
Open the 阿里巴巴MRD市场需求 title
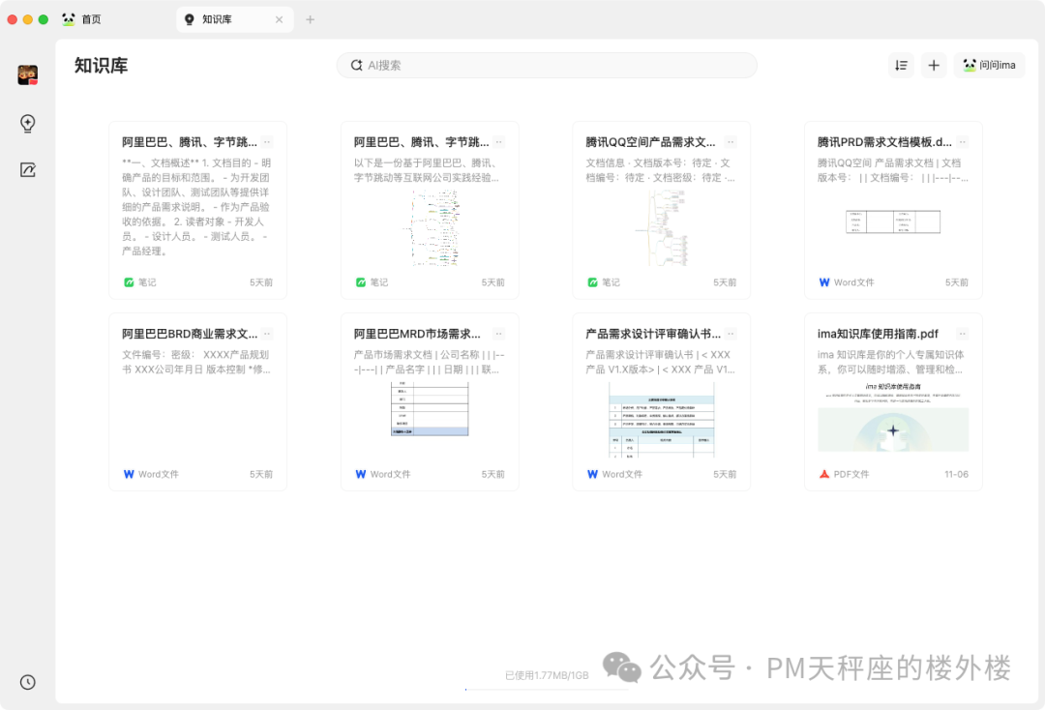[x=417, y=334]
